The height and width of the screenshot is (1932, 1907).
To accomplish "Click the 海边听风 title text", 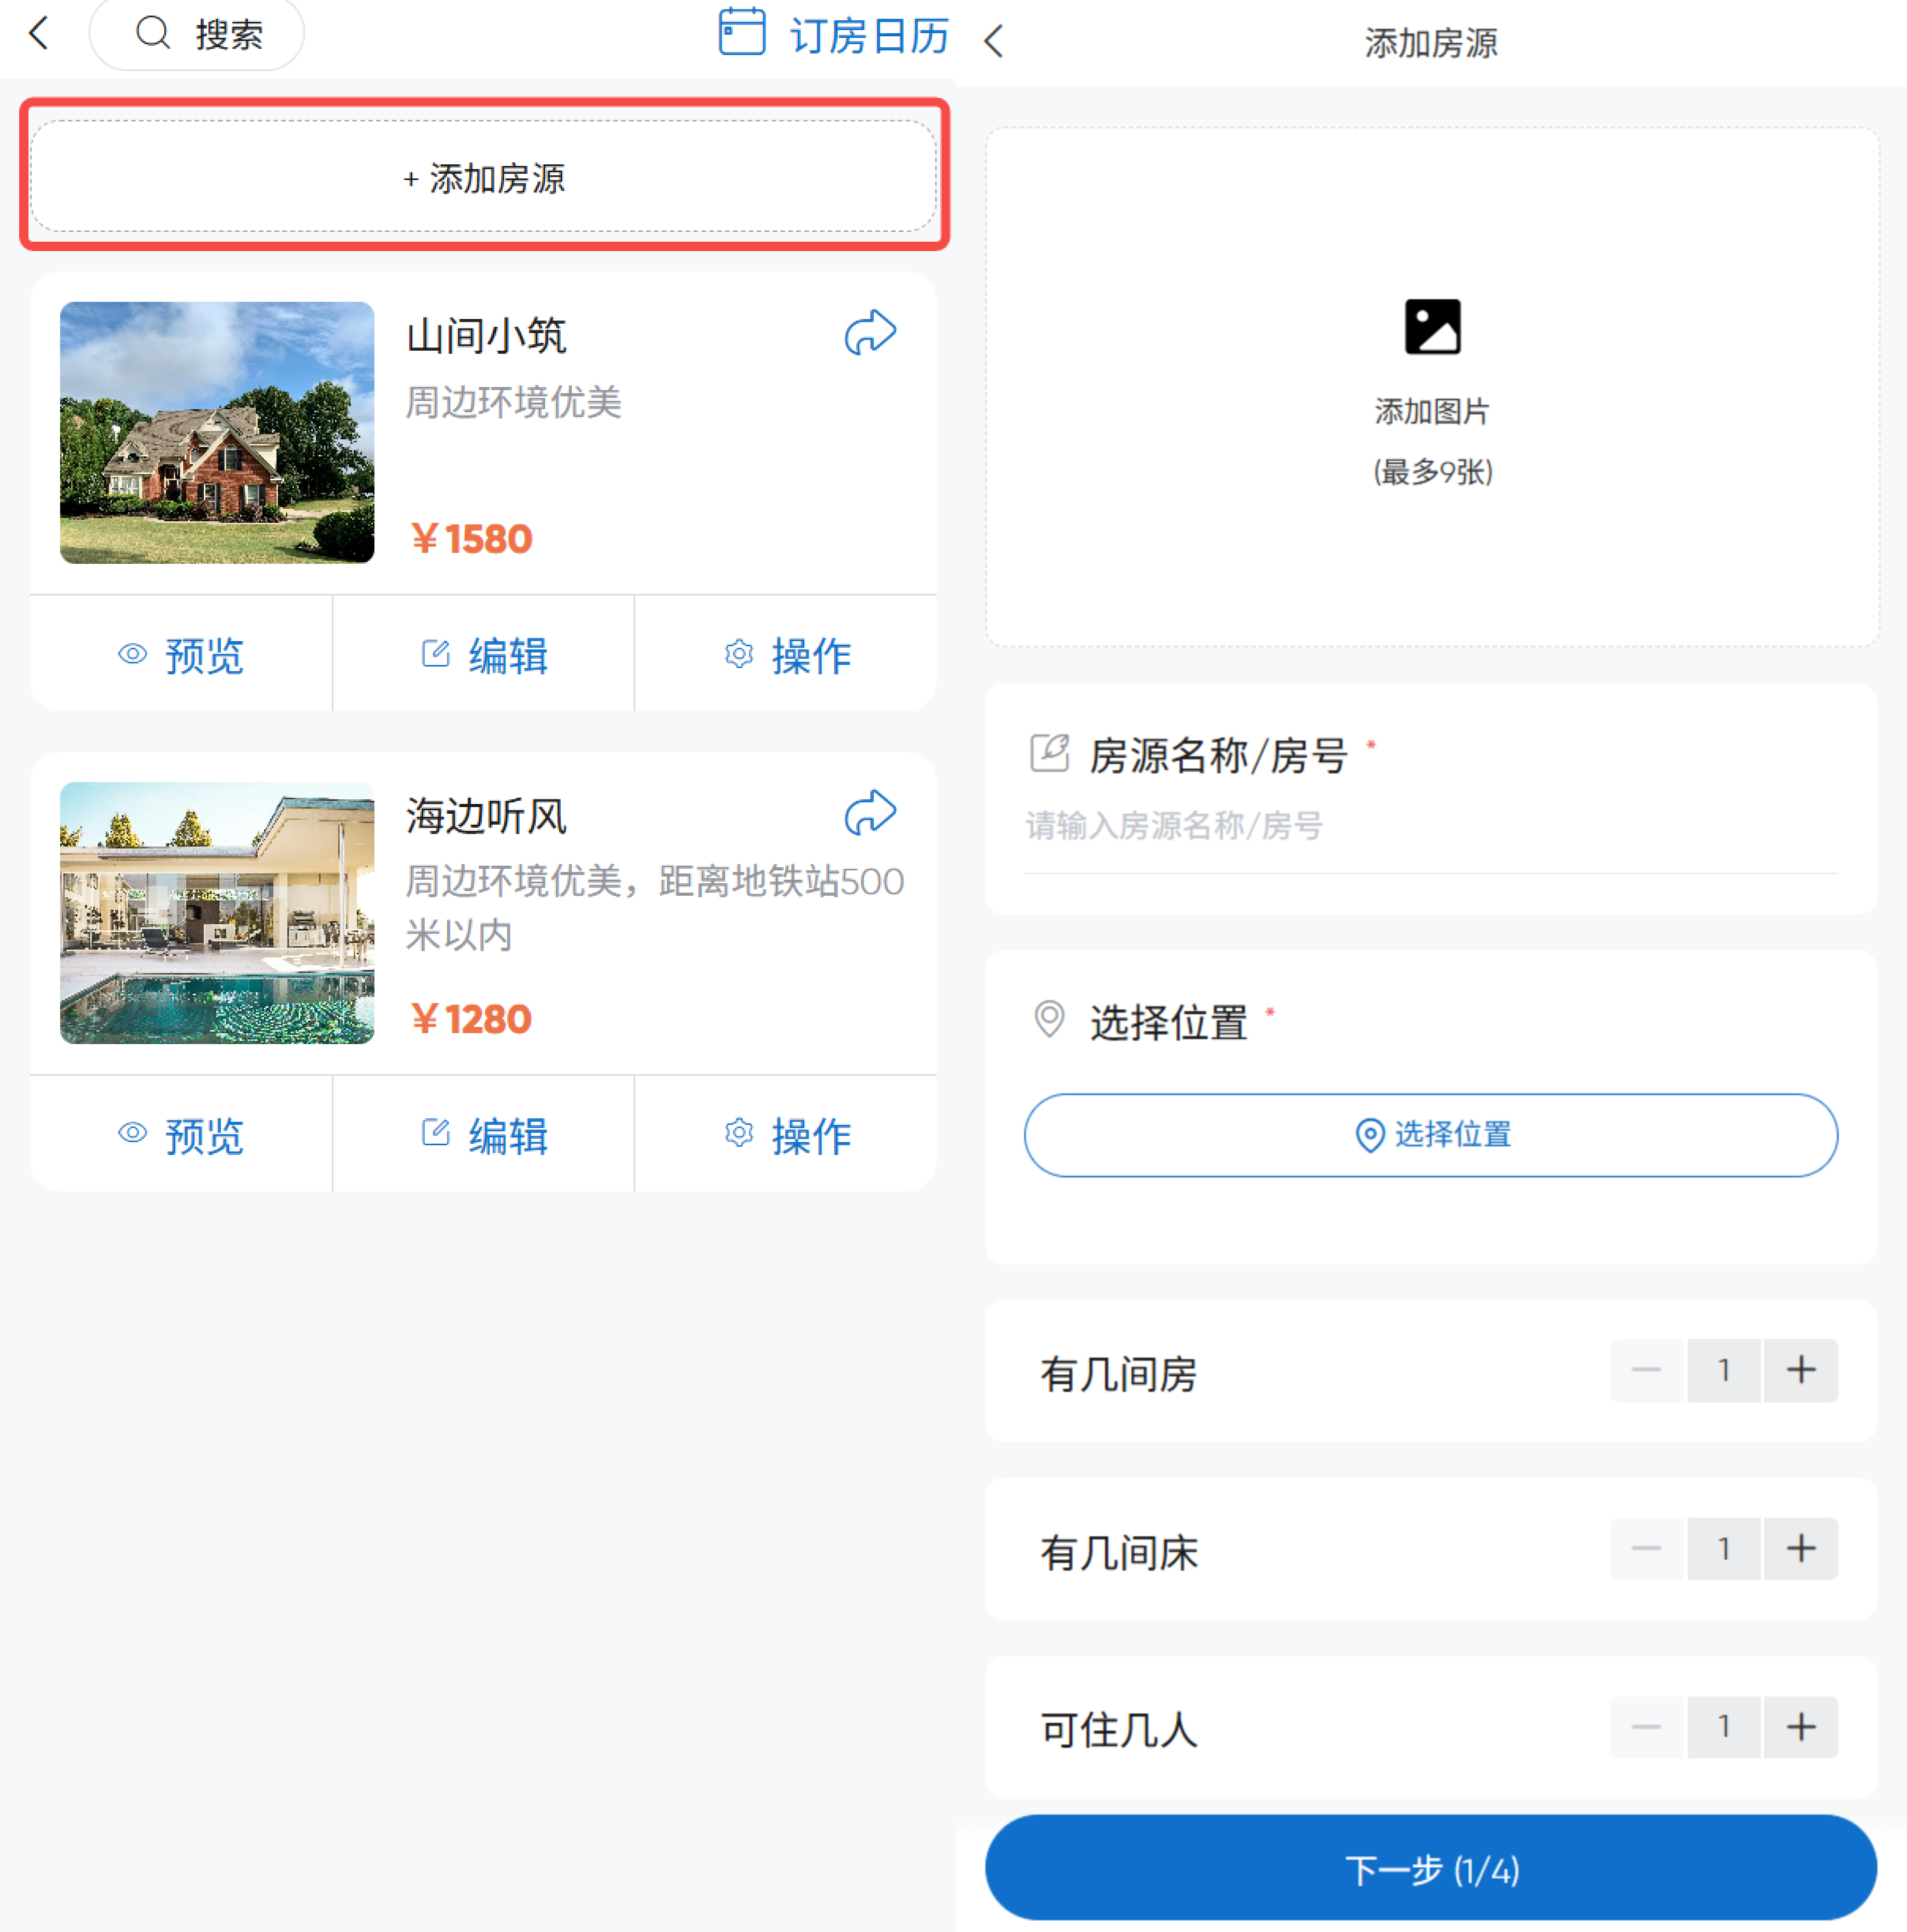I will [x=486, y=816].
